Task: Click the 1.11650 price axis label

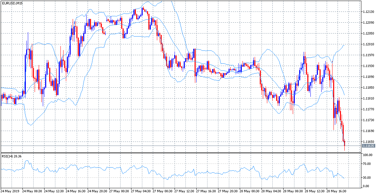Action: click(369, 142)
